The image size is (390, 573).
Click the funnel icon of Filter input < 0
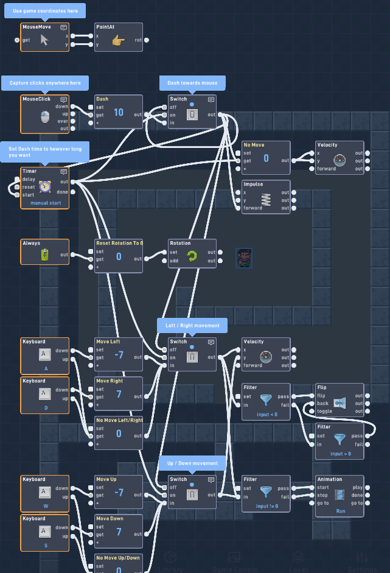[266, 400]
